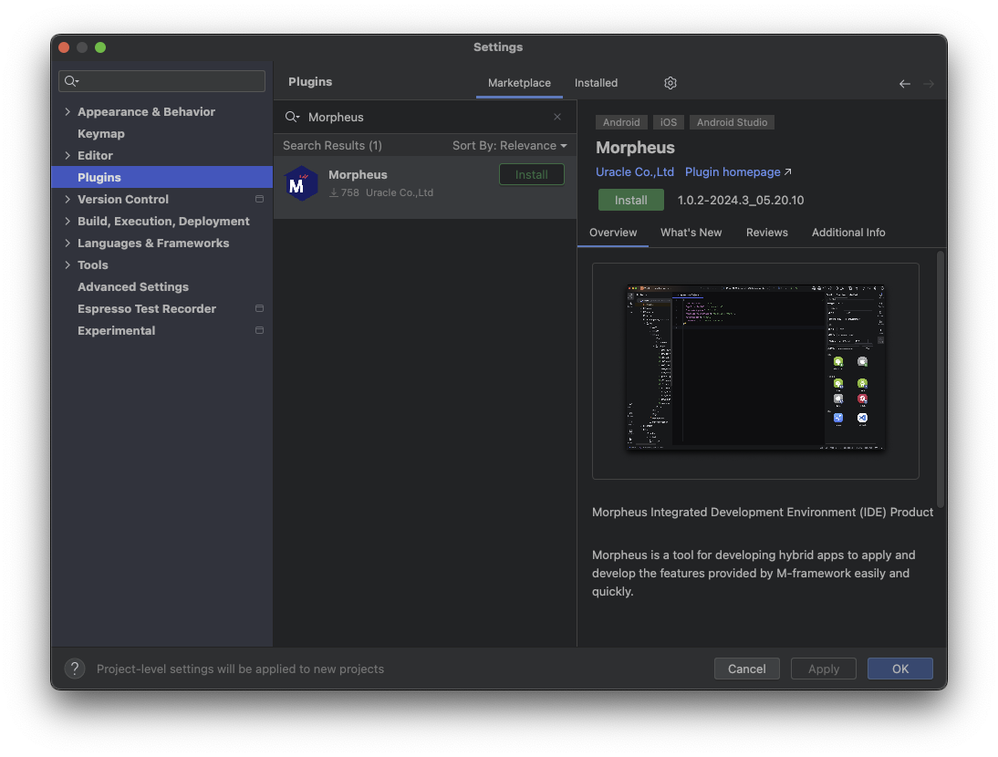Switch to the Marketplace tab

click(x=519, y=83)
